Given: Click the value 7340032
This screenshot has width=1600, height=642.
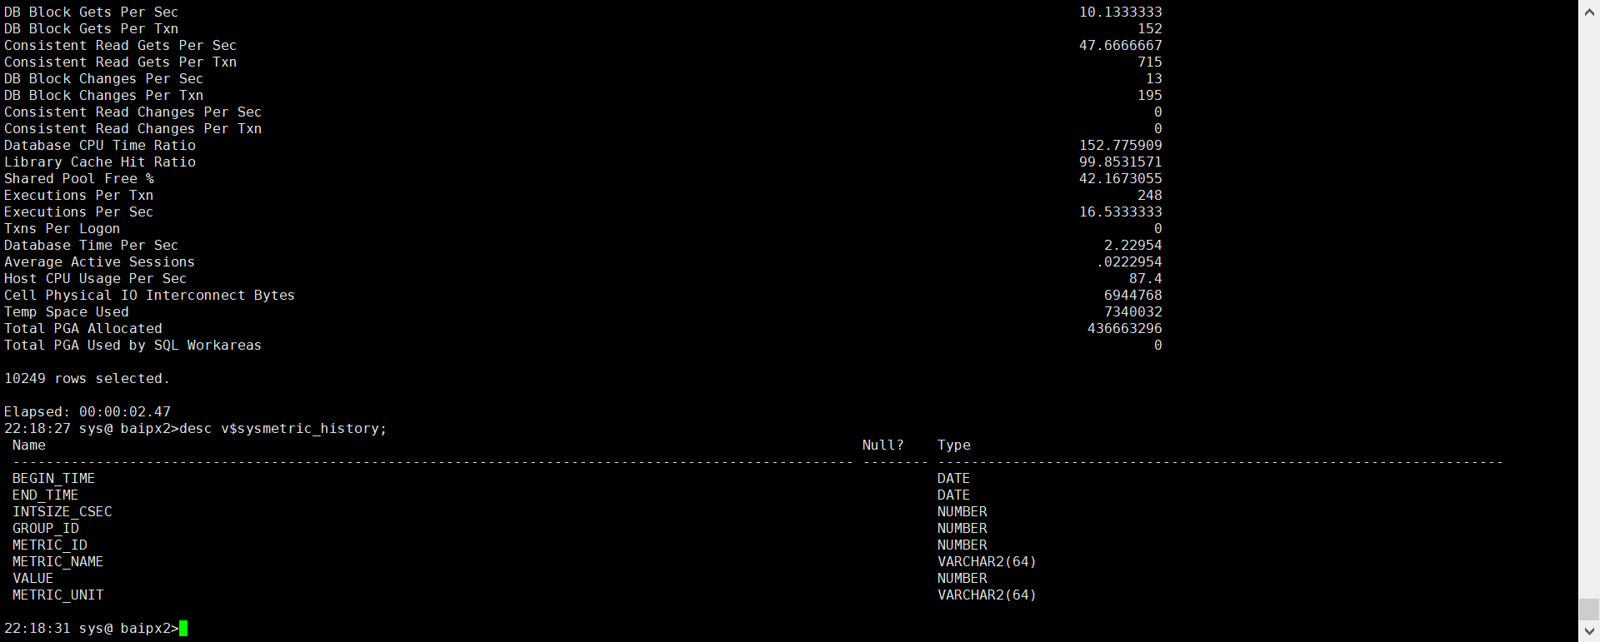Looking at the screenshot, I should pyautogui.click(x=1133, y=312).
